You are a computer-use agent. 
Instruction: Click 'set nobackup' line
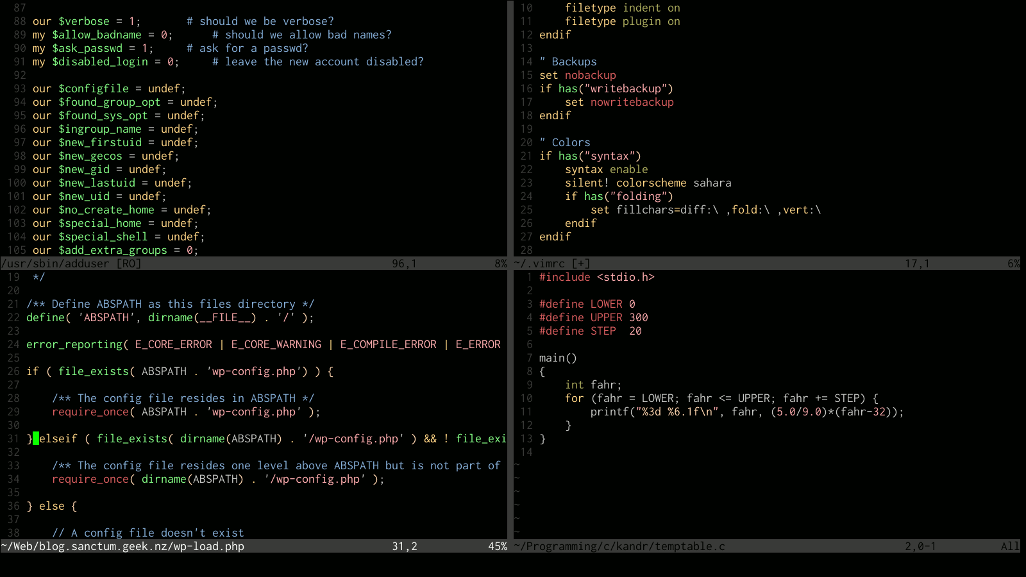pyautogui.click(x=577, y=75)
